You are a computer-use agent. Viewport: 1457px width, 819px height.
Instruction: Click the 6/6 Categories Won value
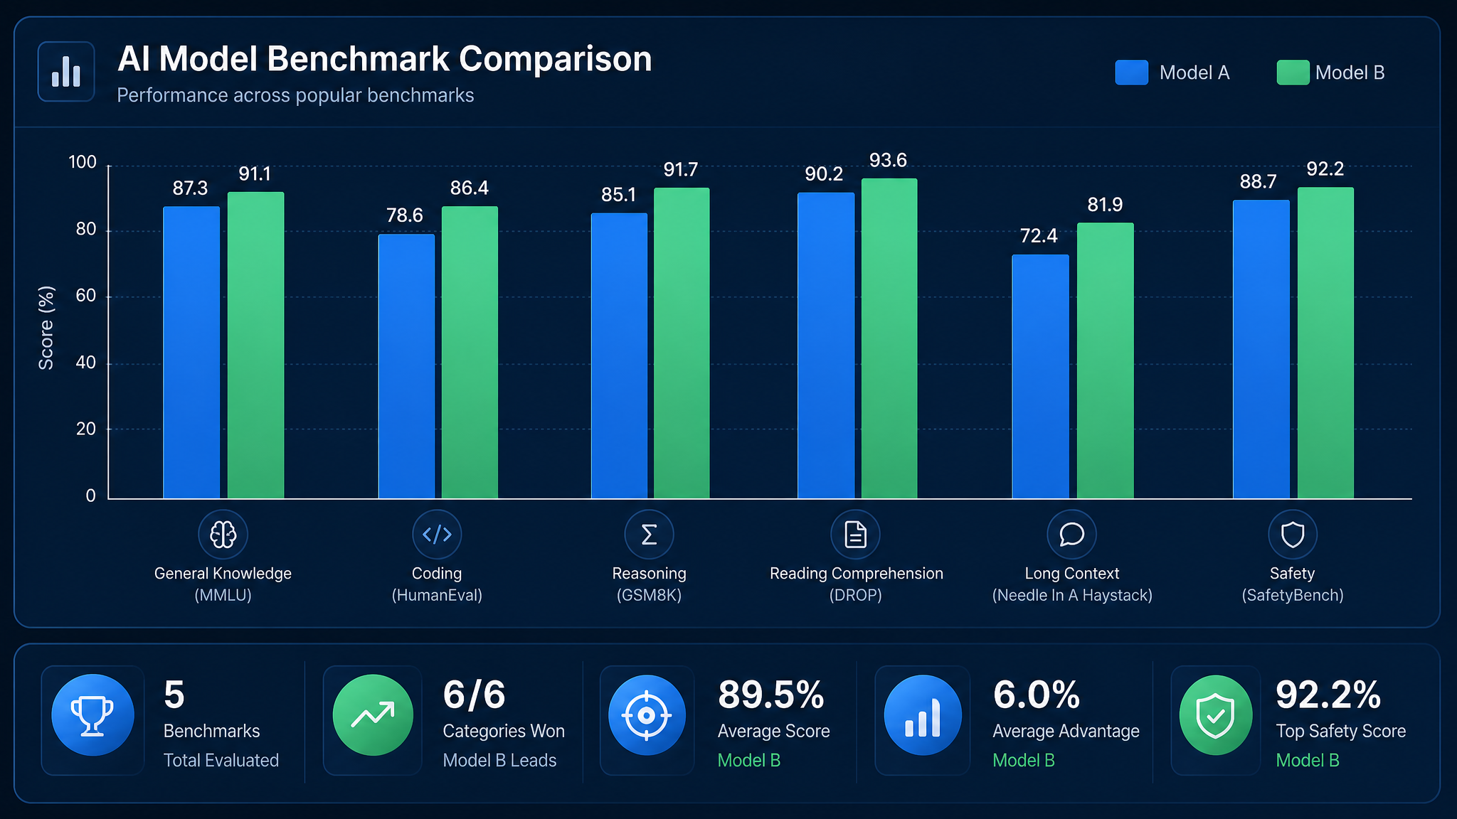[x=475, y=695]
